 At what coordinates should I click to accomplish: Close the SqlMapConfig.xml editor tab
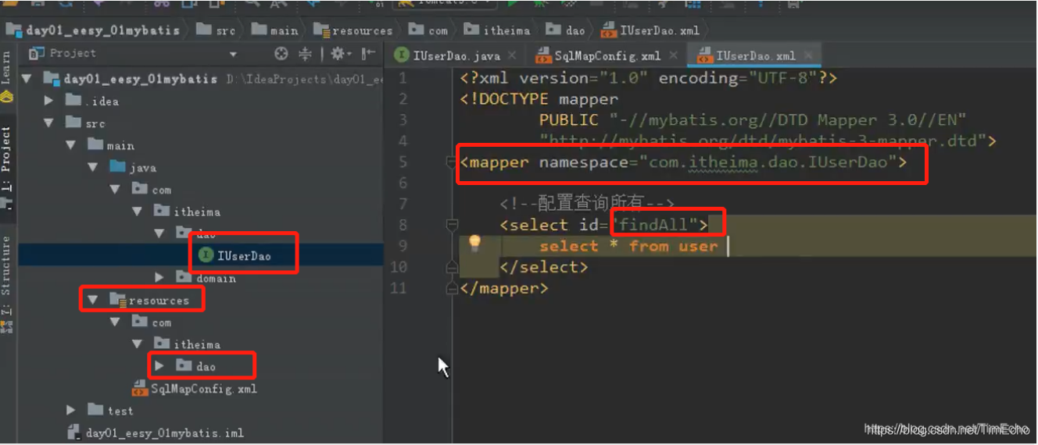(x=672, y=55)
